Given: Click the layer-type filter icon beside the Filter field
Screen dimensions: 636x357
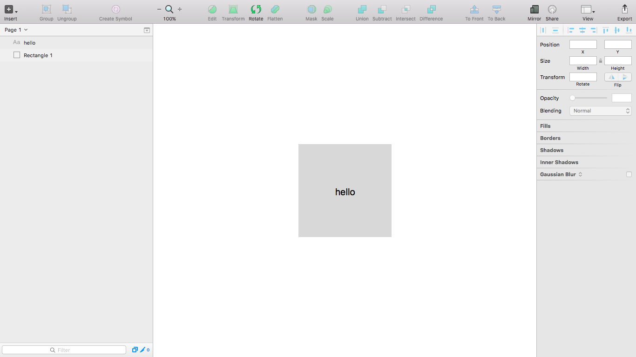Looking at the screenshot, I should pos(135,350).
